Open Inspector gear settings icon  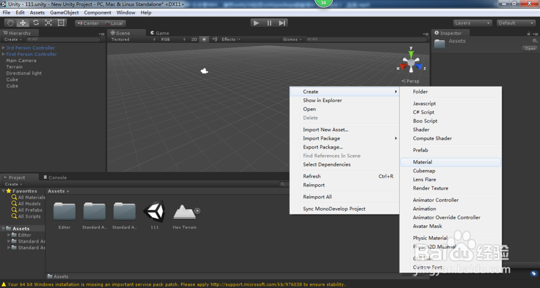pyautogui.click(x=535, y=41)
